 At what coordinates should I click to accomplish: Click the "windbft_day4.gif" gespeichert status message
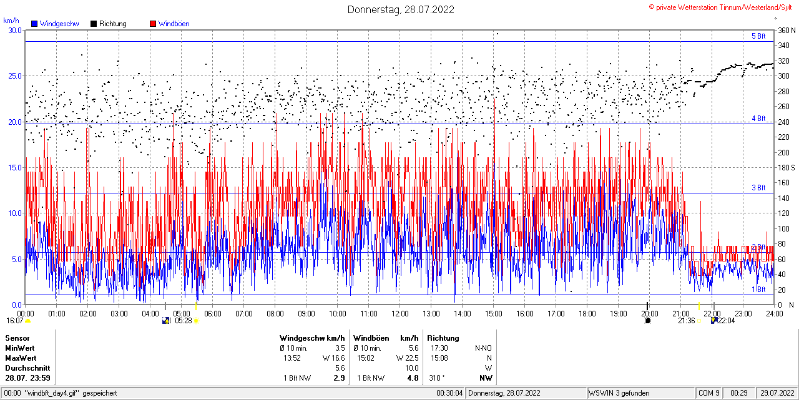pos(70,393)
